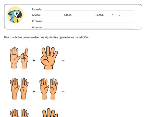Click the rightmost four-finger hand in second row
This screenshot has width=146, height=117.
click(x=54, y=89)
